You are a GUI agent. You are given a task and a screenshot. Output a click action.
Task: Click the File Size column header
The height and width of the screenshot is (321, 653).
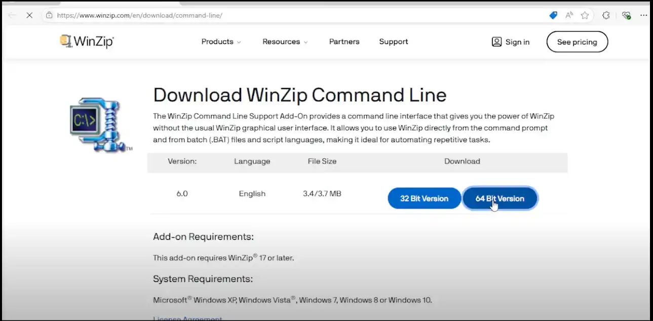pyautogui.click(x=322, y=161)
